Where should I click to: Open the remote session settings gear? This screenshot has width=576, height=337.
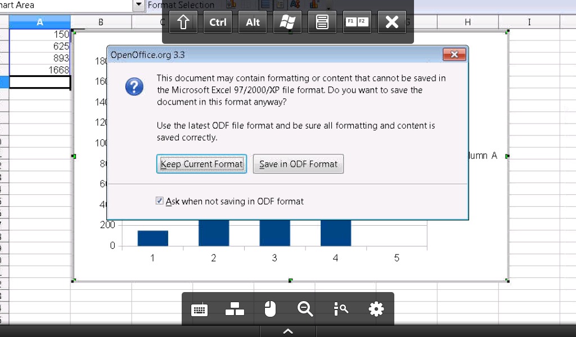(376, 309)
